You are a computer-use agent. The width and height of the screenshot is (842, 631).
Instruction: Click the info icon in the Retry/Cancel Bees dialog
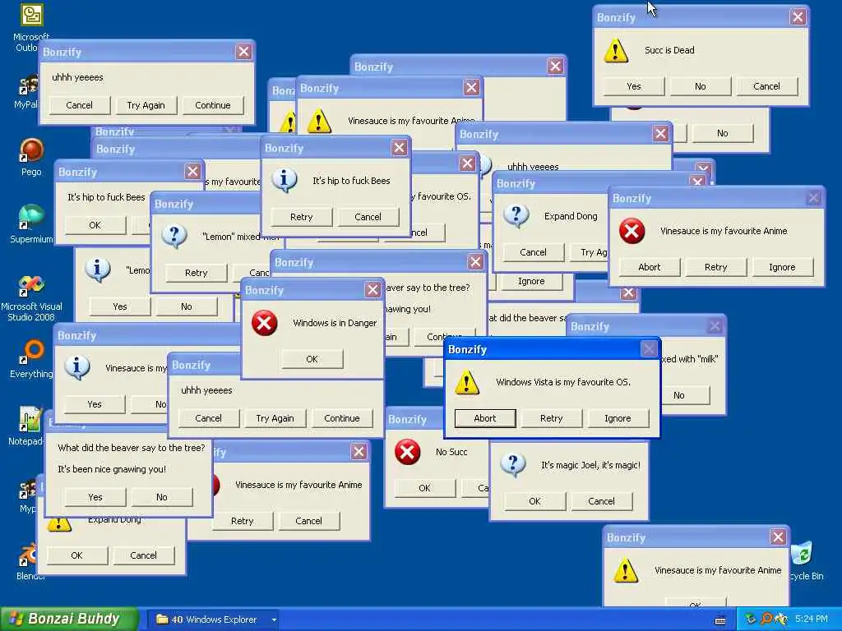tap(284, 181)
